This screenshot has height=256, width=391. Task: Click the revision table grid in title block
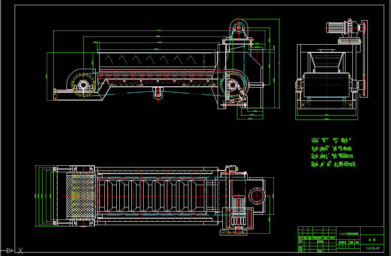(317, 243)
